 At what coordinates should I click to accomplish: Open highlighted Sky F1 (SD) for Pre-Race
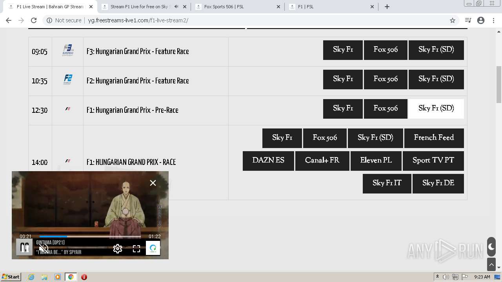click(x=436, y=108)
